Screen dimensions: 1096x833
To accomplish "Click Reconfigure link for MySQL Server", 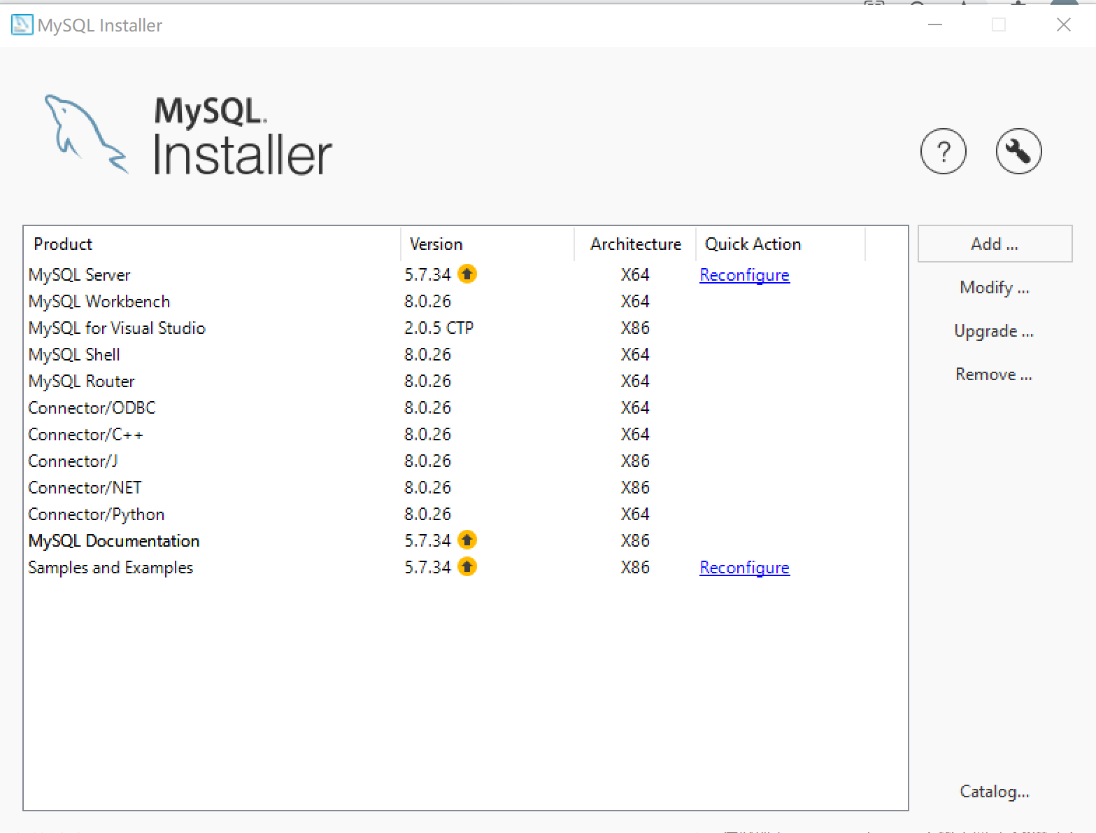I will coord(744,275).
